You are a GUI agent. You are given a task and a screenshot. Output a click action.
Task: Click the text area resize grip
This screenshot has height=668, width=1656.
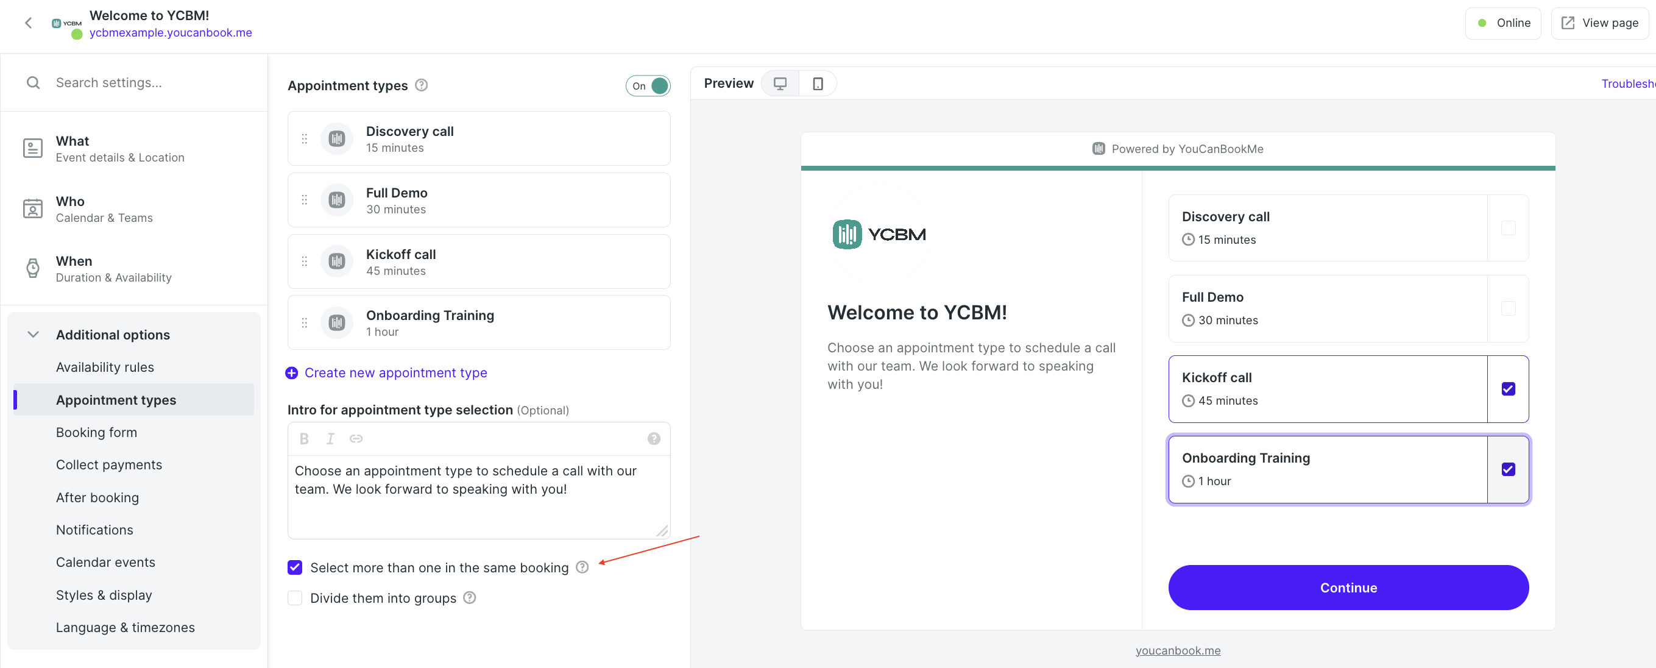click(662, 531)
